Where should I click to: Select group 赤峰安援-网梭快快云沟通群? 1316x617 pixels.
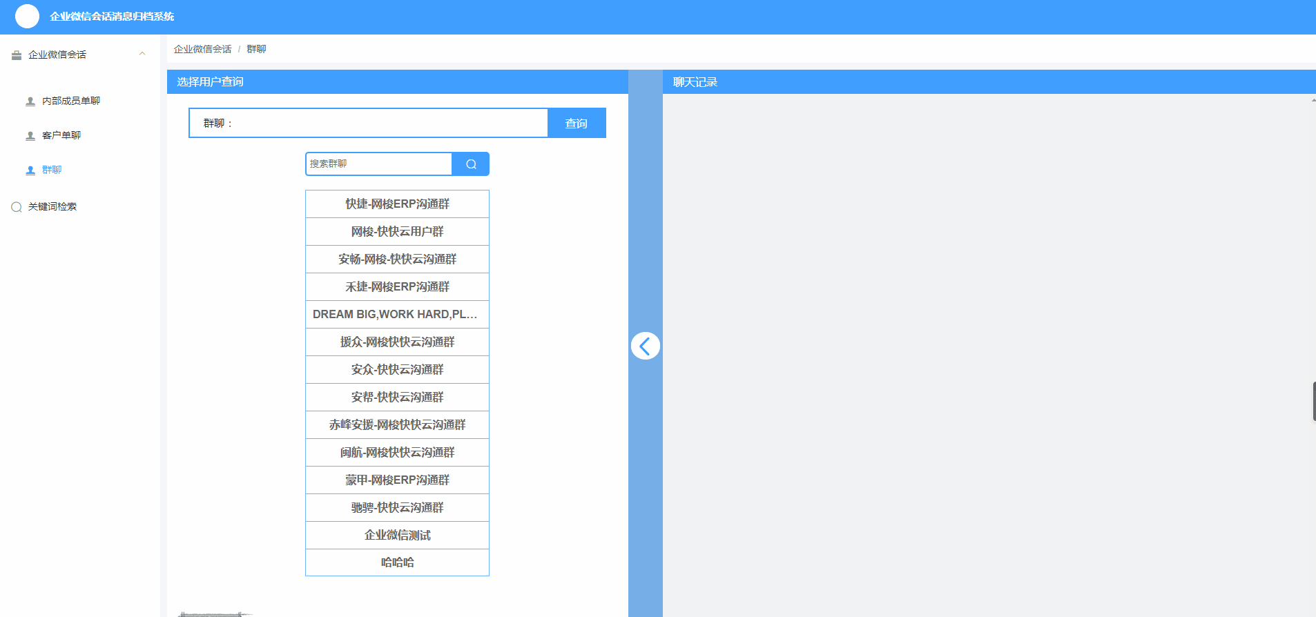(x=397, y=425)
